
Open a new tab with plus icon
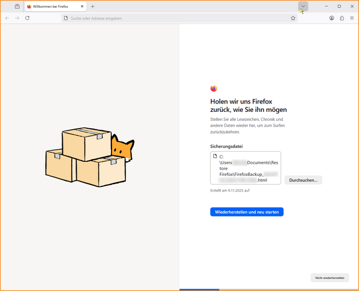[x=93, y=7]
